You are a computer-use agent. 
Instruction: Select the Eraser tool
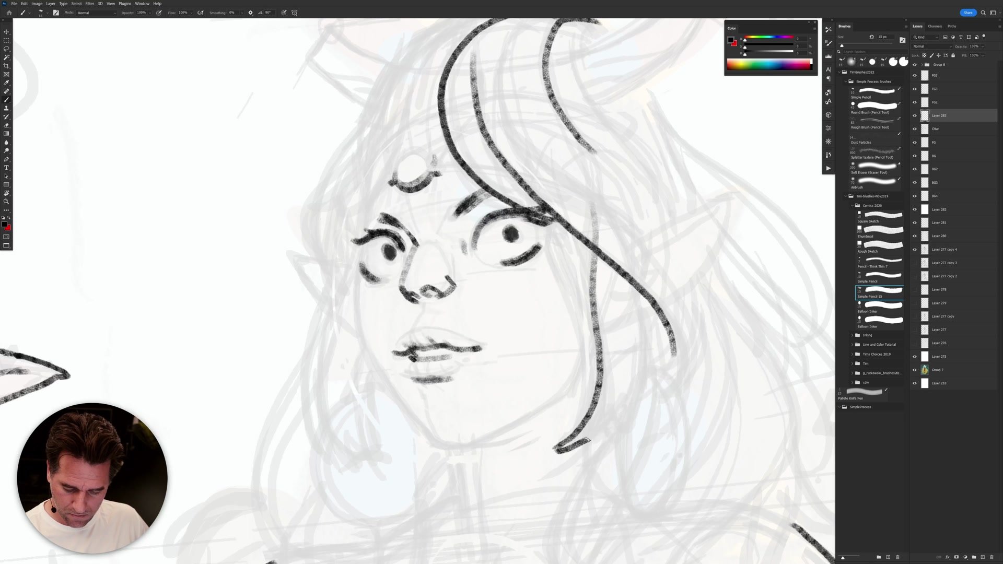[x=6, y=125]
